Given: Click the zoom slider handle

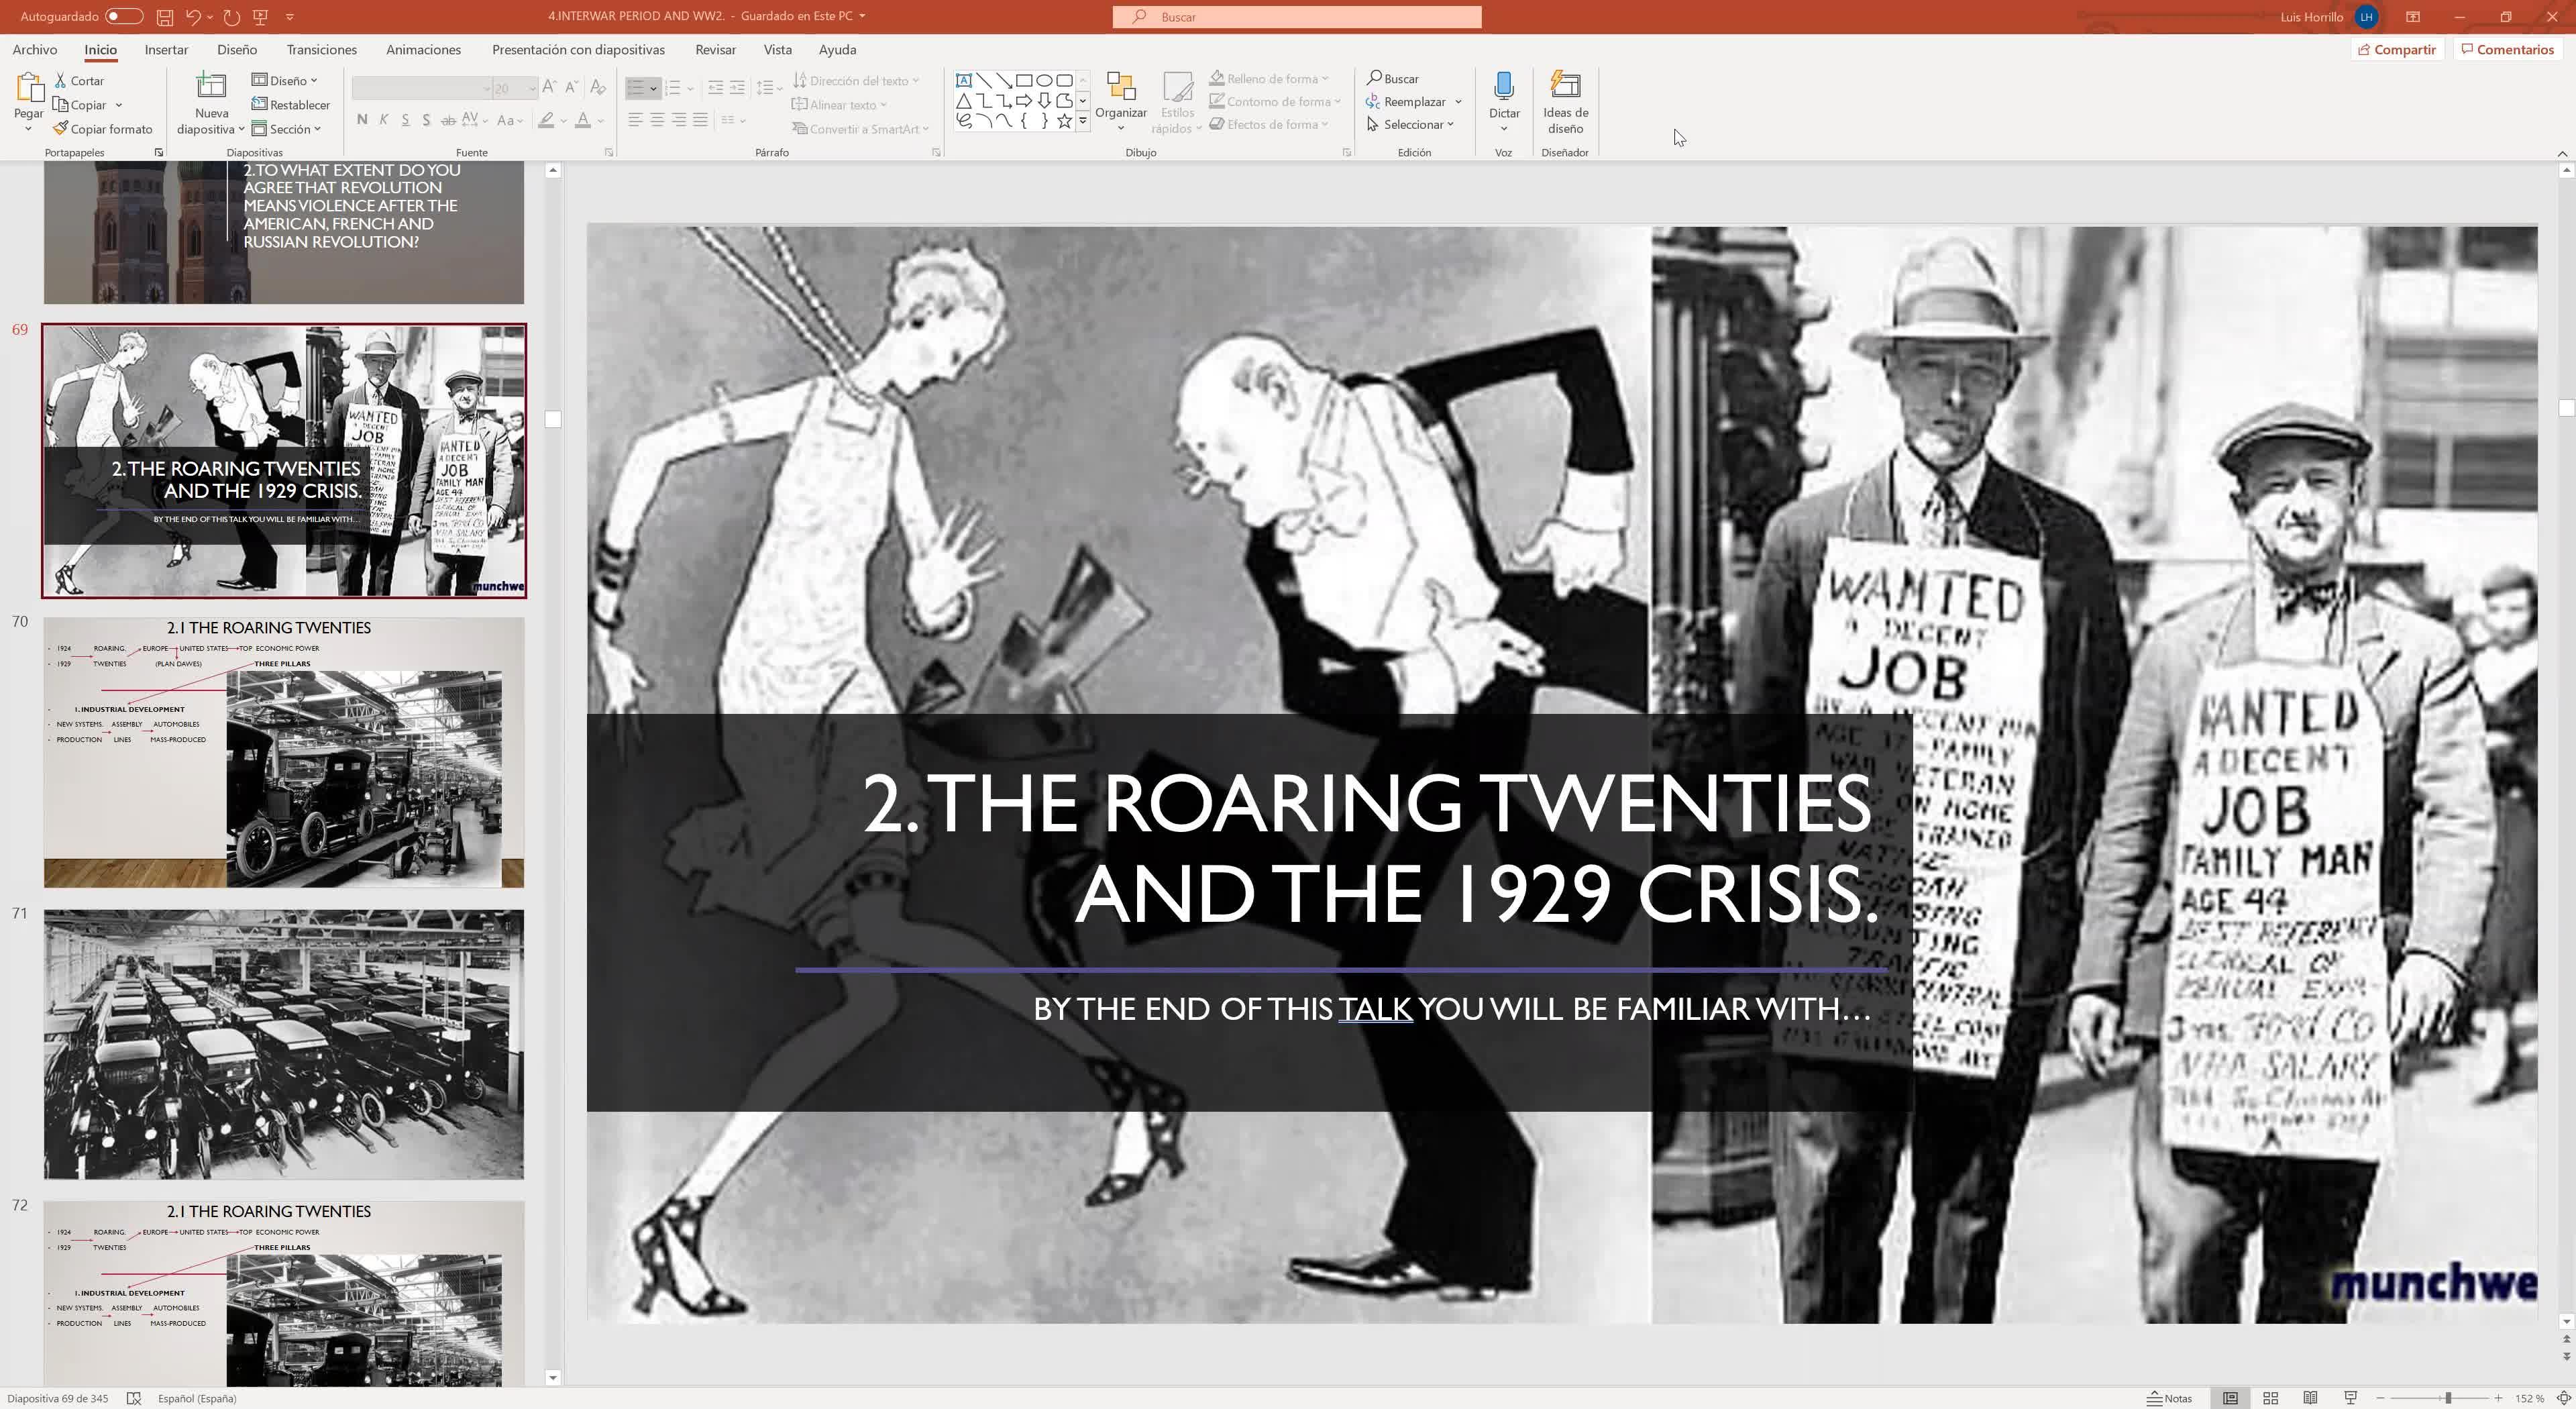Looking at the screenshot, I should tap(2448, 1398).
